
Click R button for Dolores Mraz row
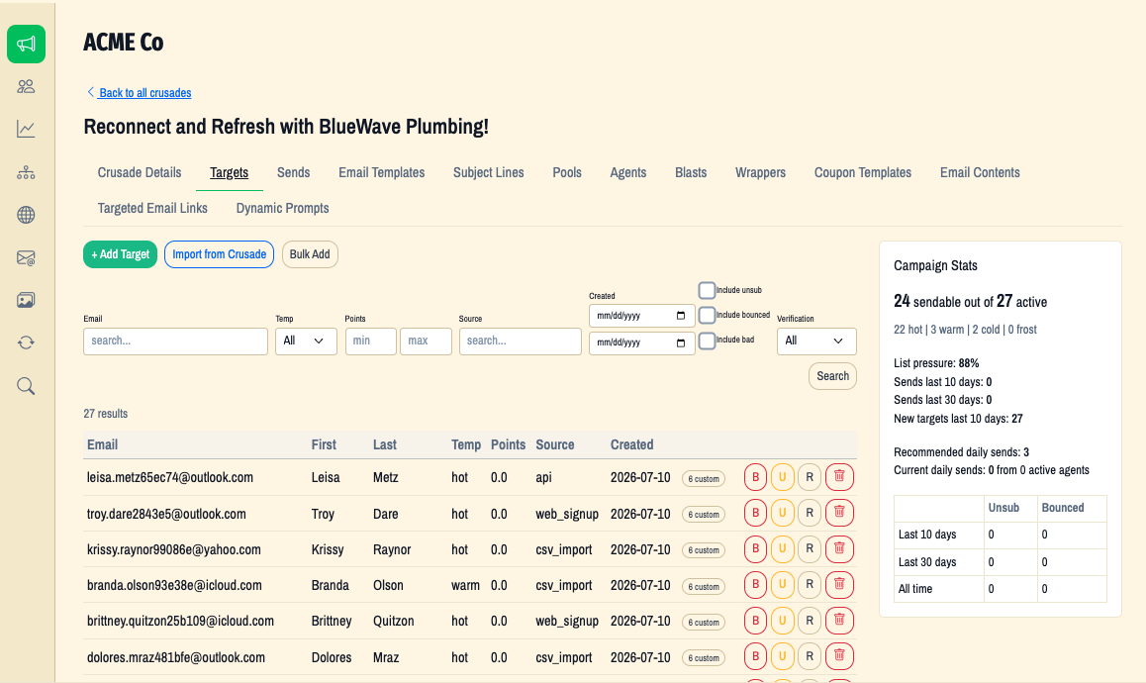tap(810, 656)
